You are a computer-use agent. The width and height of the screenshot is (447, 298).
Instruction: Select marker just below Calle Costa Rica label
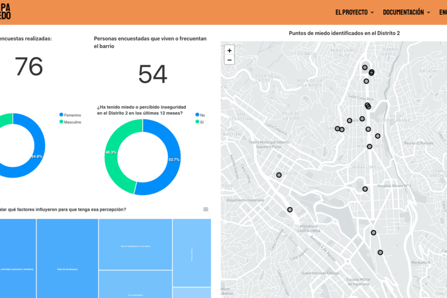pyautogui.click(x=368, y=105)
